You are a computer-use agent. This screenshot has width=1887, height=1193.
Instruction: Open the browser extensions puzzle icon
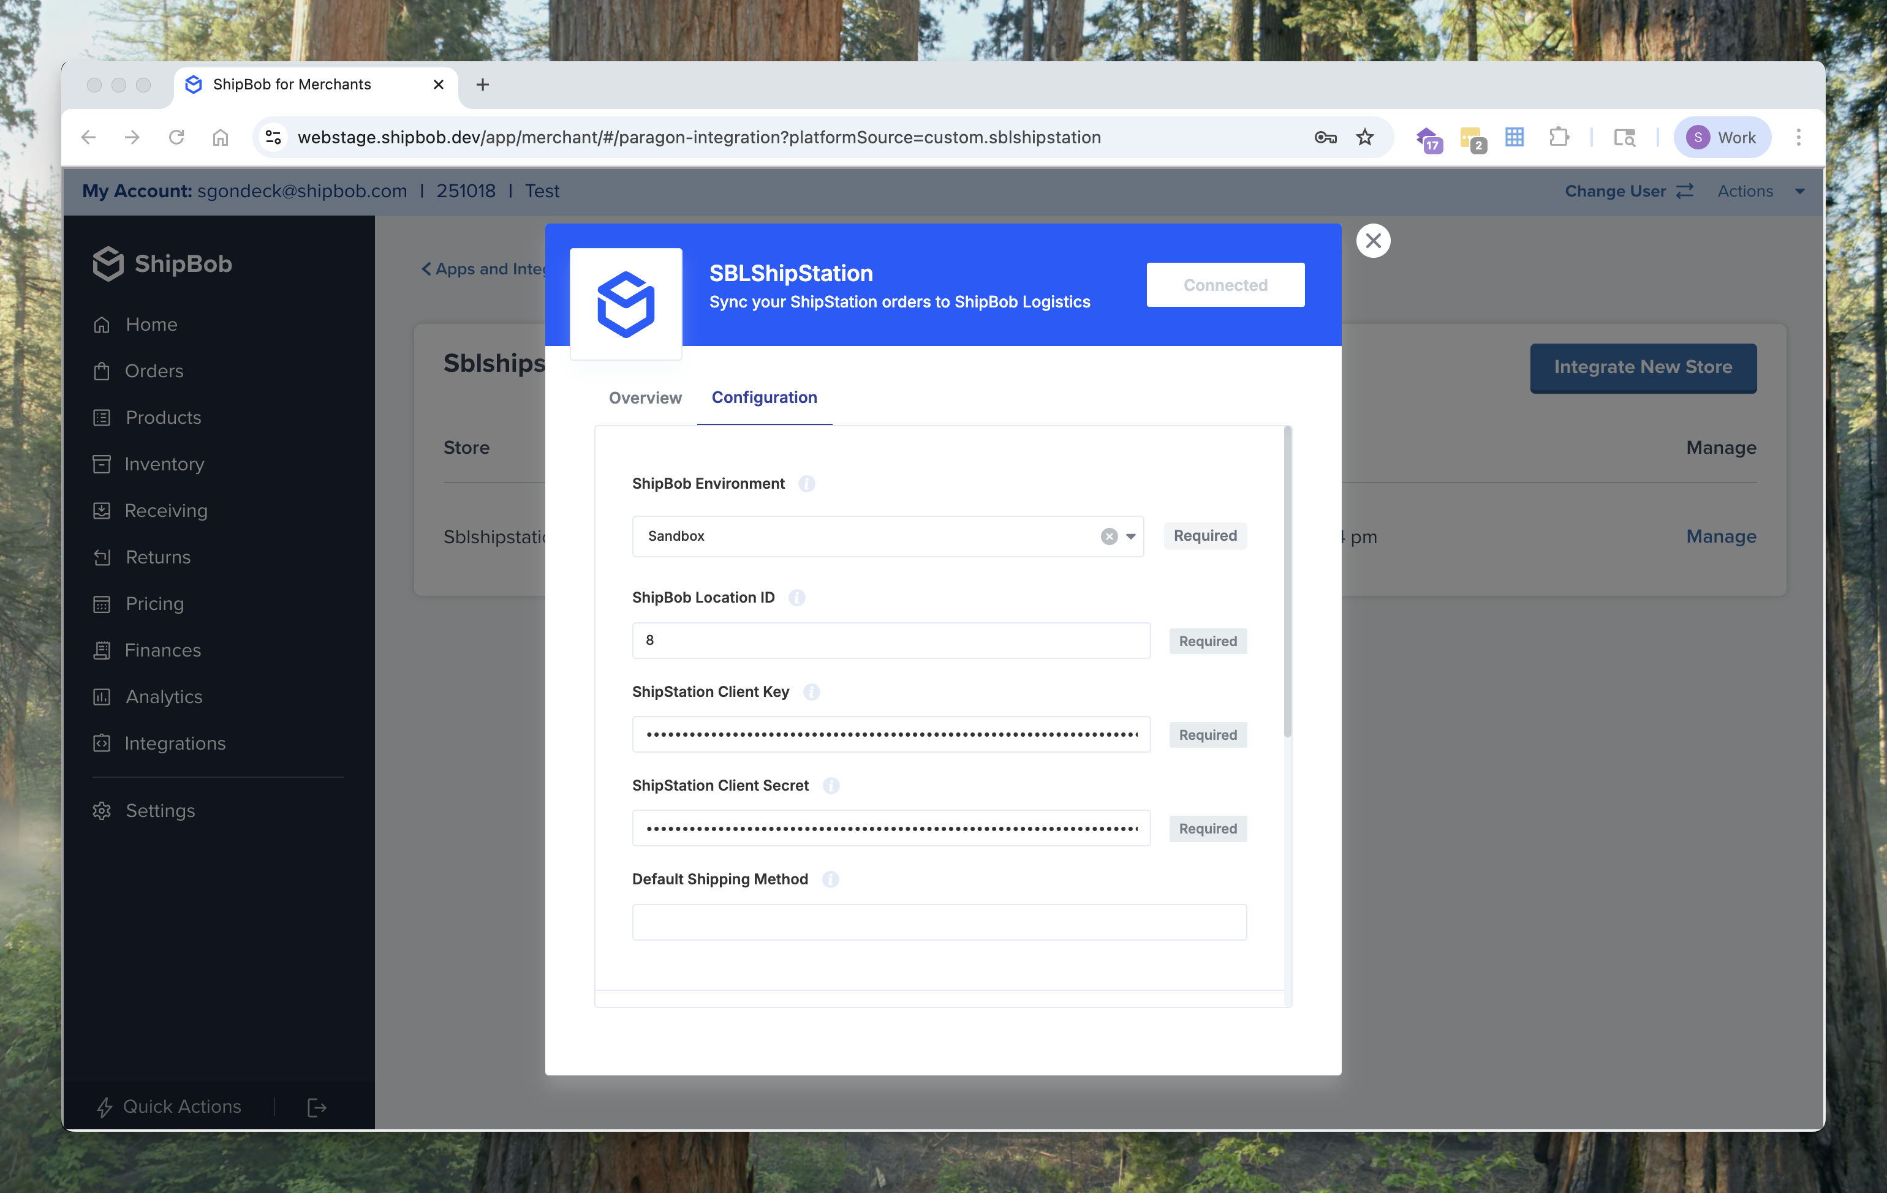pyautogui.click(x=1559, y=138)
